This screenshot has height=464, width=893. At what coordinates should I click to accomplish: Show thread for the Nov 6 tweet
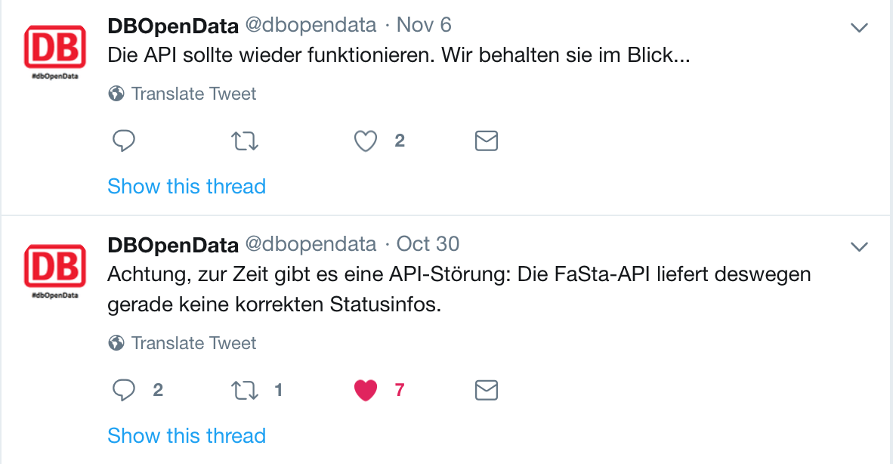187,187
